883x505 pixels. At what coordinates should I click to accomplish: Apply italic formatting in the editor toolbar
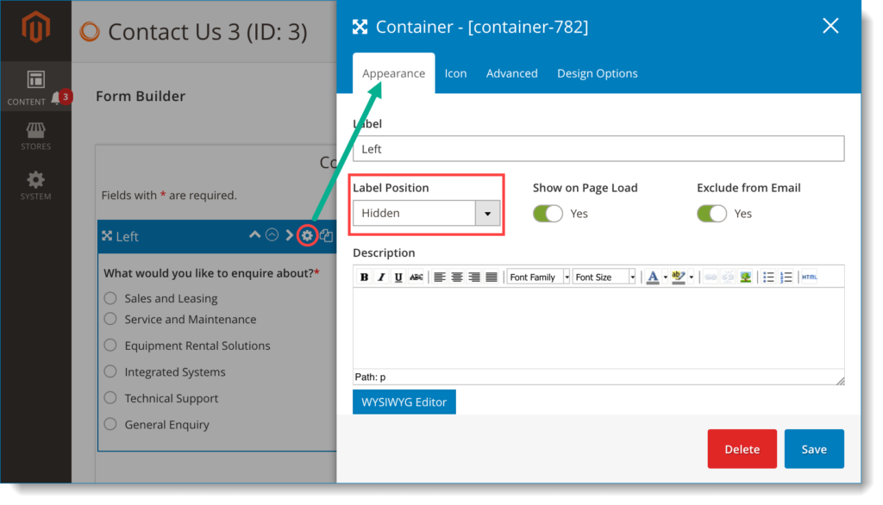point(380,277)
